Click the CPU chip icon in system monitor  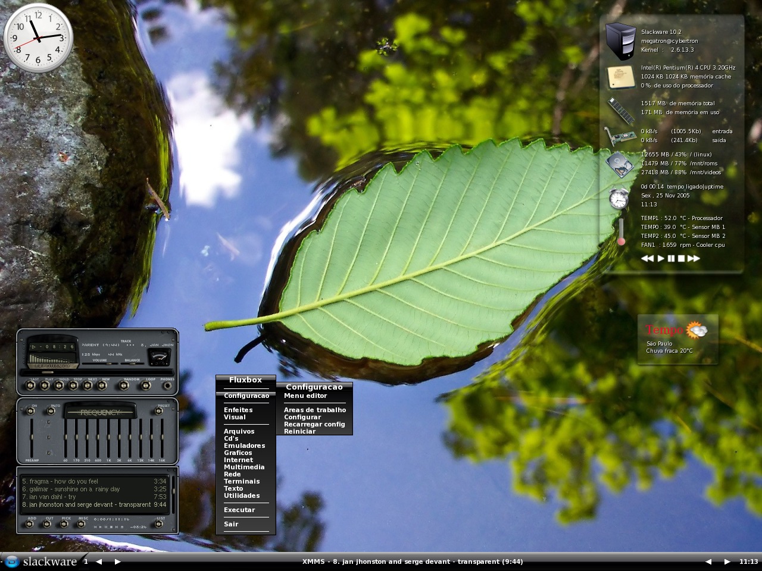click(621, 77)
